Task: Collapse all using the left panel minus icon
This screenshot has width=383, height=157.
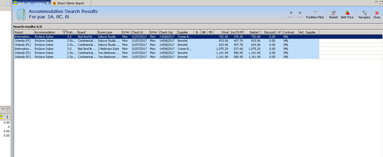Action: click(8, 3)
